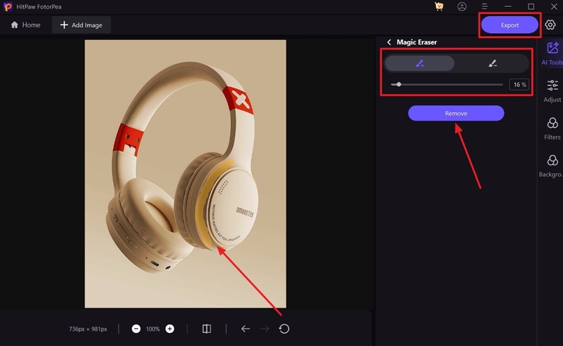Open the shopping cart purchase icon
Image resolution: width=563 pixels, height=346 pixels.
click(x=439, y=6)
